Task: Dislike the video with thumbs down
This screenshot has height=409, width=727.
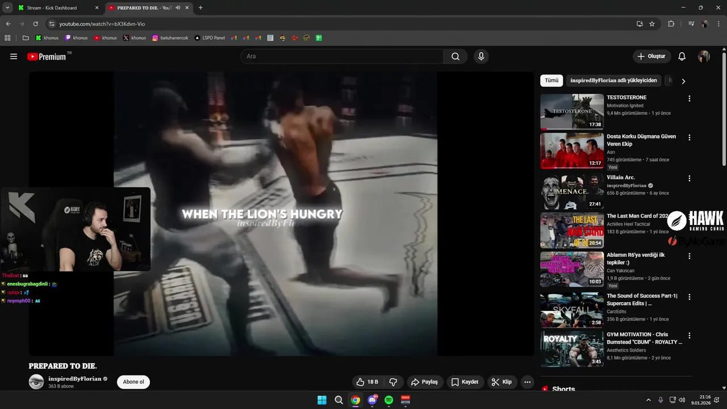Action: (x=393, y=382)
